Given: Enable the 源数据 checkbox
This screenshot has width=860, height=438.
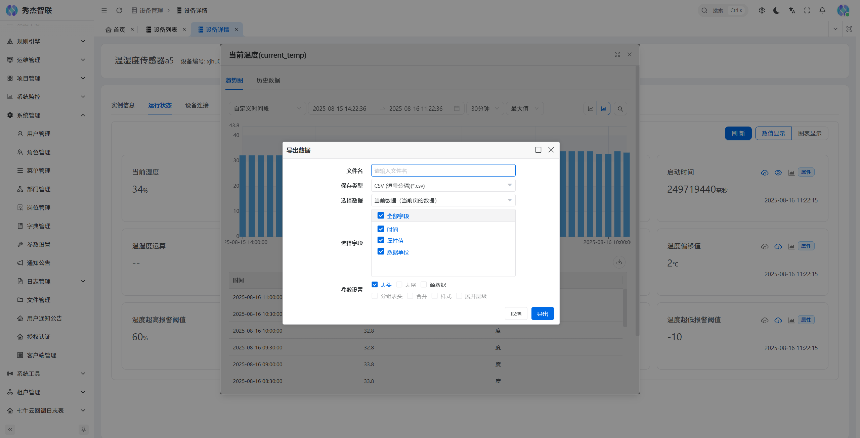Looking at the screenshot, I should click(x=424, y=285).
